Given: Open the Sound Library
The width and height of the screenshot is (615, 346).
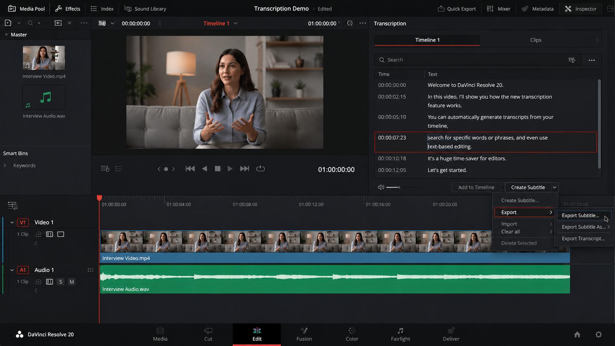Looking at the screenshot, I should pyautogui.click(x=145, y=8).
